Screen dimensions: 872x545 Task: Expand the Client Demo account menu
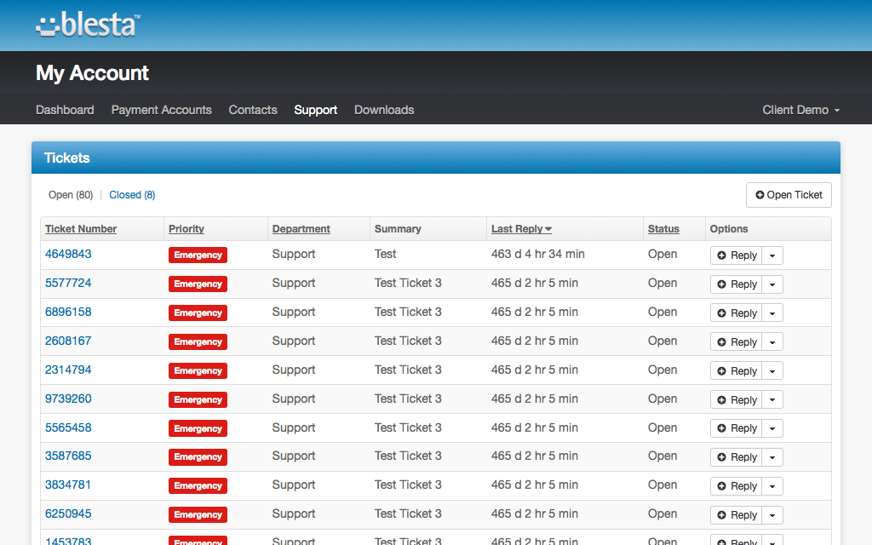tap(800, 110)
